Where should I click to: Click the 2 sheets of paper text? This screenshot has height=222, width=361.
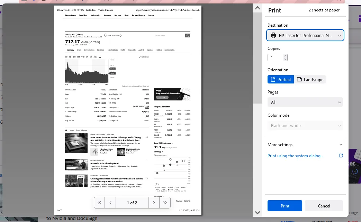[324, 10]
